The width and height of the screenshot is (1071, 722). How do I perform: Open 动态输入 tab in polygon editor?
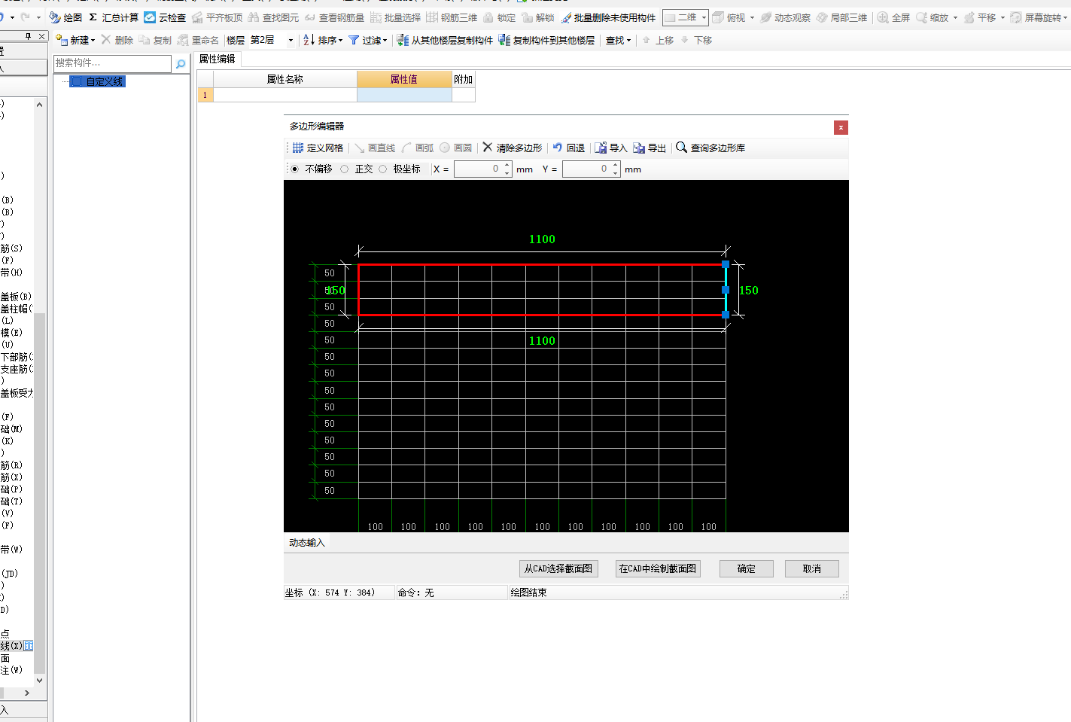click(307, 542)
